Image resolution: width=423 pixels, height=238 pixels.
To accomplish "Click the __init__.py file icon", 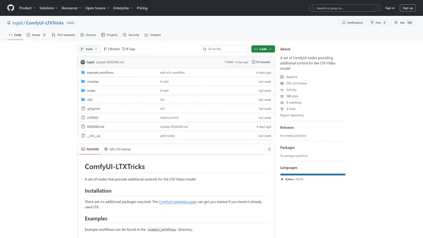I will click(83, 135).
